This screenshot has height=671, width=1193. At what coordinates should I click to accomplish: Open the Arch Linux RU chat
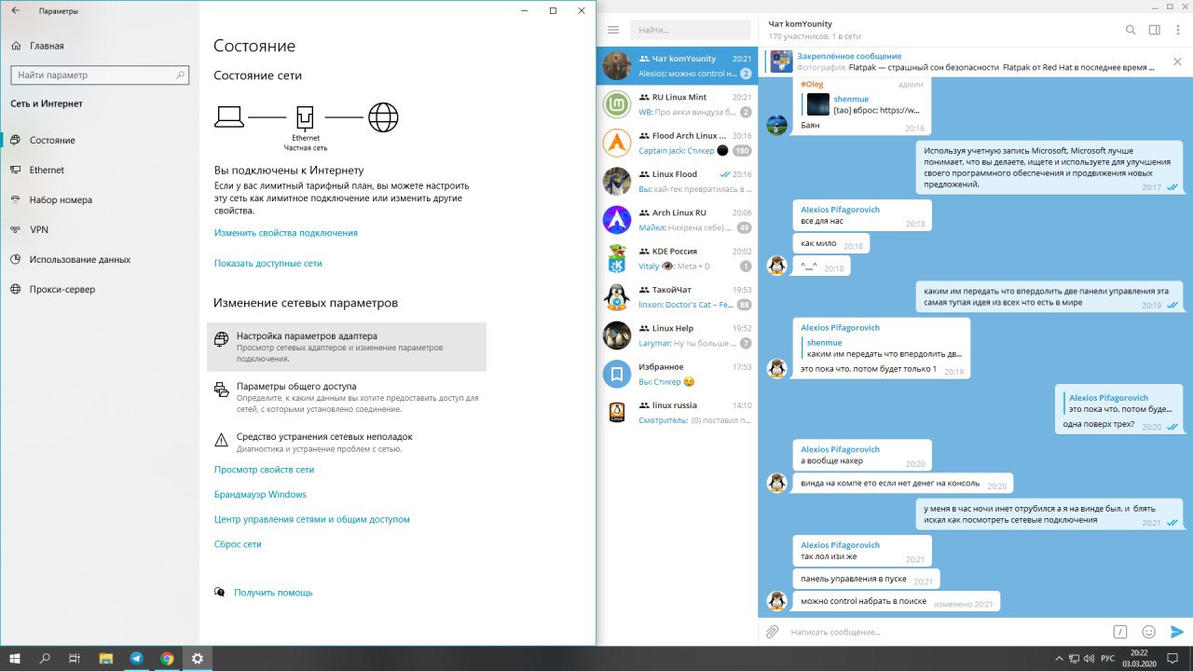(x=678, y=219)
